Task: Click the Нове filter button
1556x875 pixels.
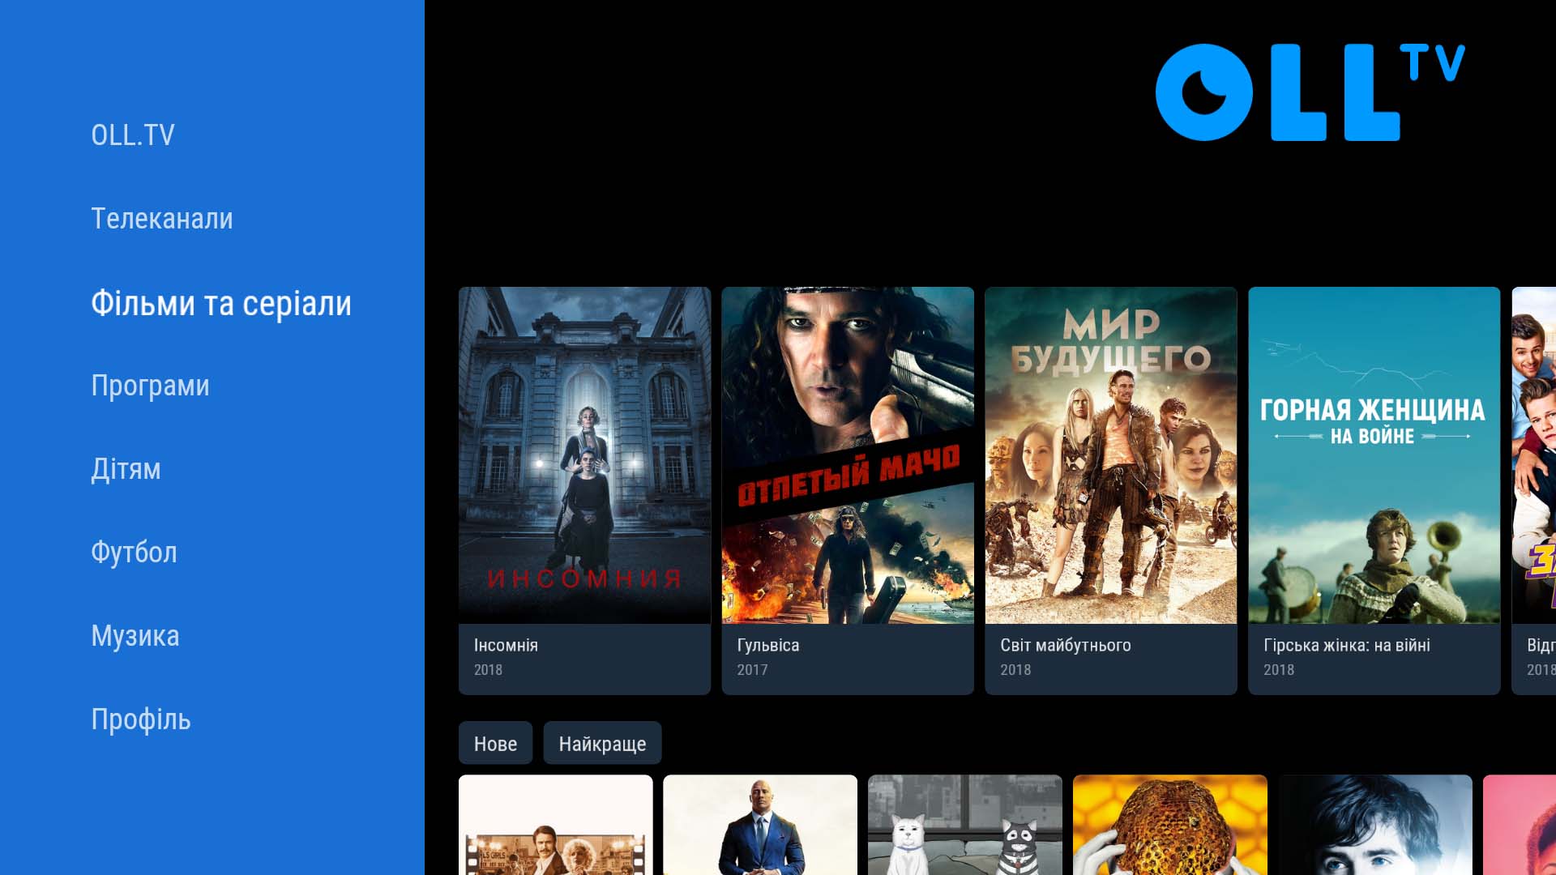Action: coord(495,744)
